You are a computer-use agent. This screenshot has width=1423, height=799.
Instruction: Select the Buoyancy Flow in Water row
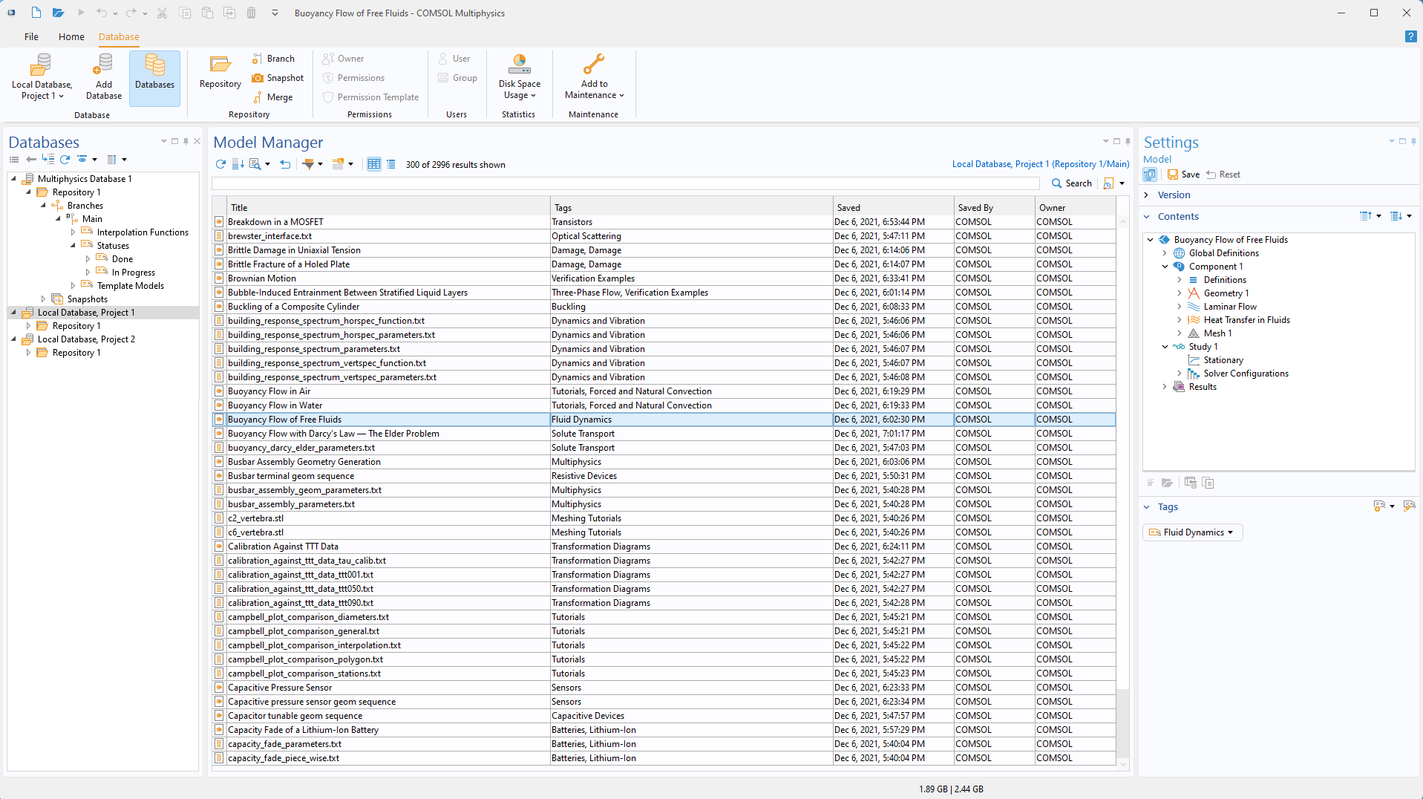tap(664, 405)
